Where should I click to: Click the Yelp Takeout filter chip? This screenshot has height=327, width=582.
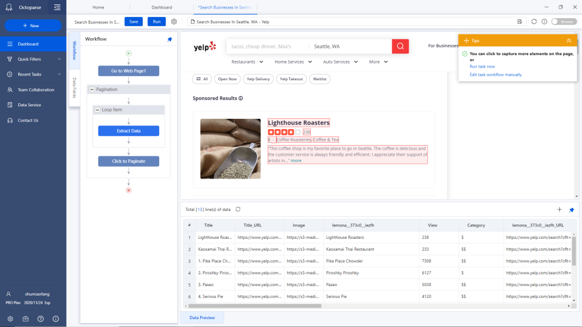[292, 79]
